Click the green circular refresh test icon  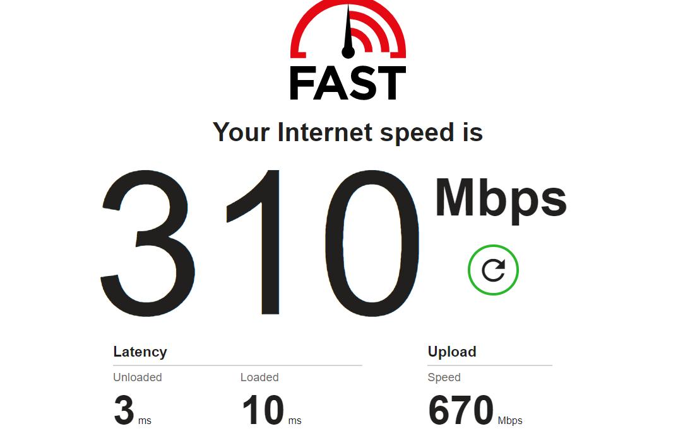coord(493,270)
